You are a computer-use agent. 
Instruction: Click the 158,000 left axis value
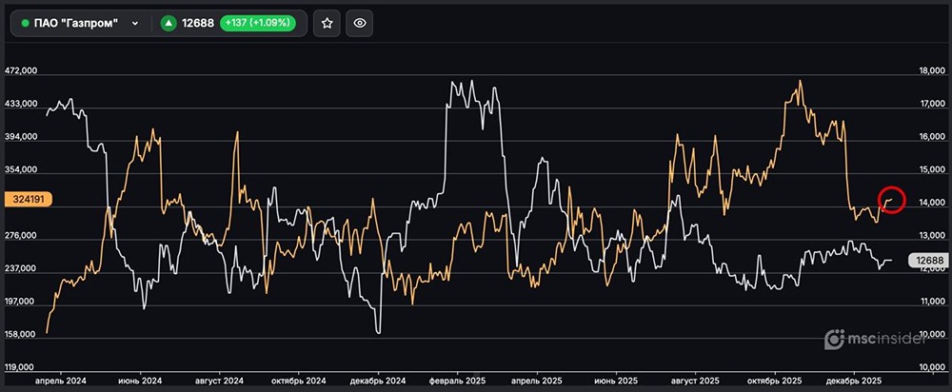coord(21,334)
